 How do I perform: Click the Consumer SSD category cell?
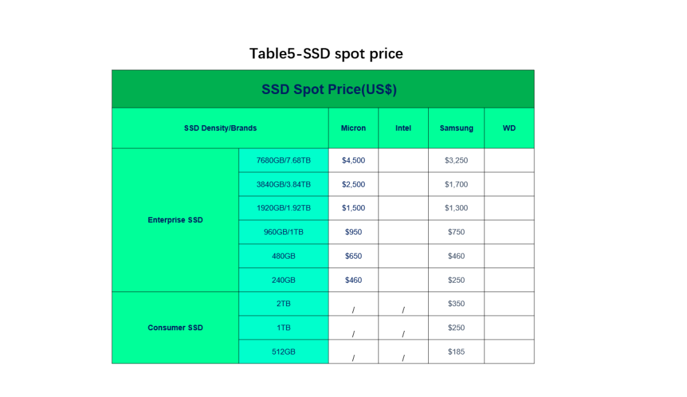pyautogui.click(x=176, y=327)
